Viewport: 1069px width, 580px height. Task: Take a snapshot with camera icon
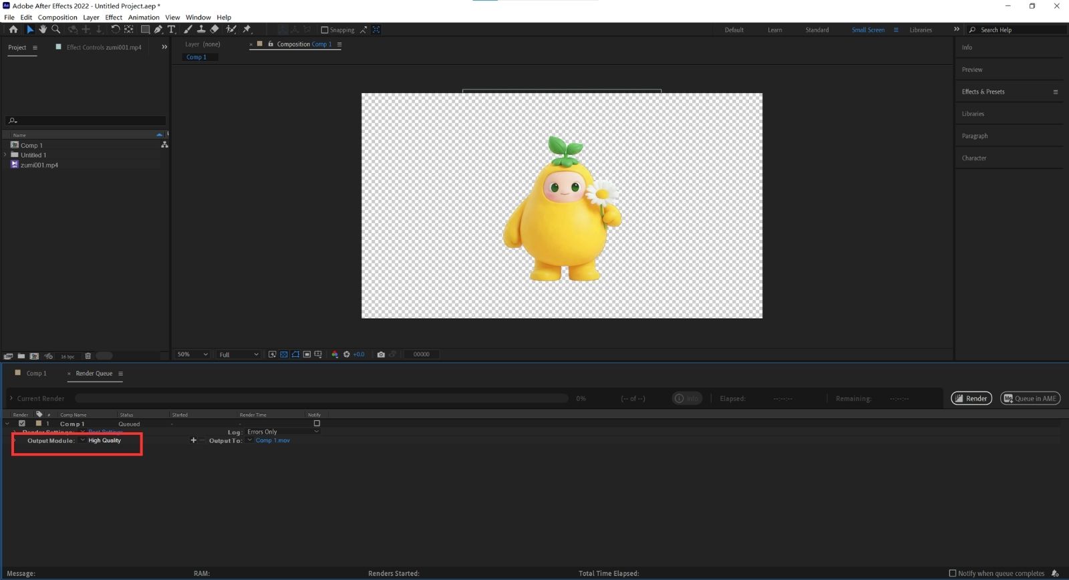click(x=381, y=354)
